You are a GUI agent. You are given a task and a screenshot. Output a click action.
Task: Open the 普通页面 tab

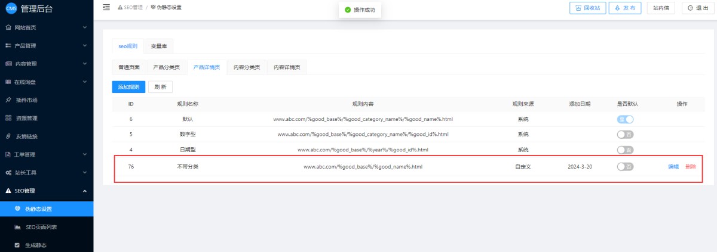pyautogui.click(x=129, y=67)
